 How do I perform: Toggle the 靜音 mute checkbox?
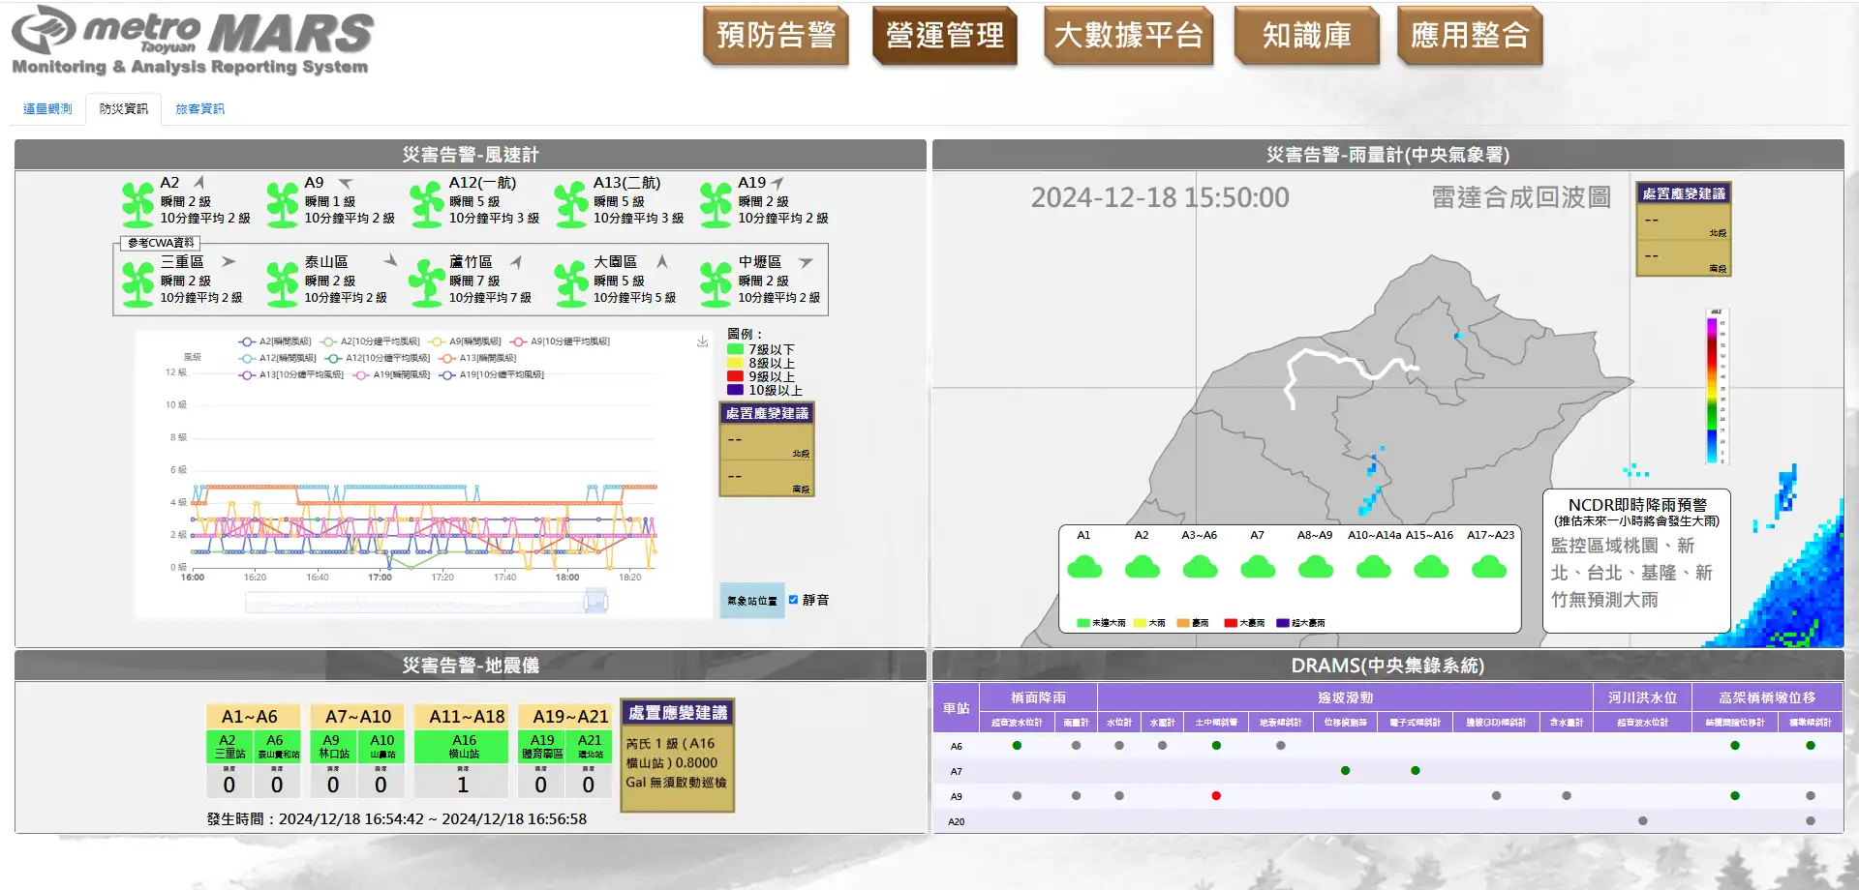tap(793, 600)
